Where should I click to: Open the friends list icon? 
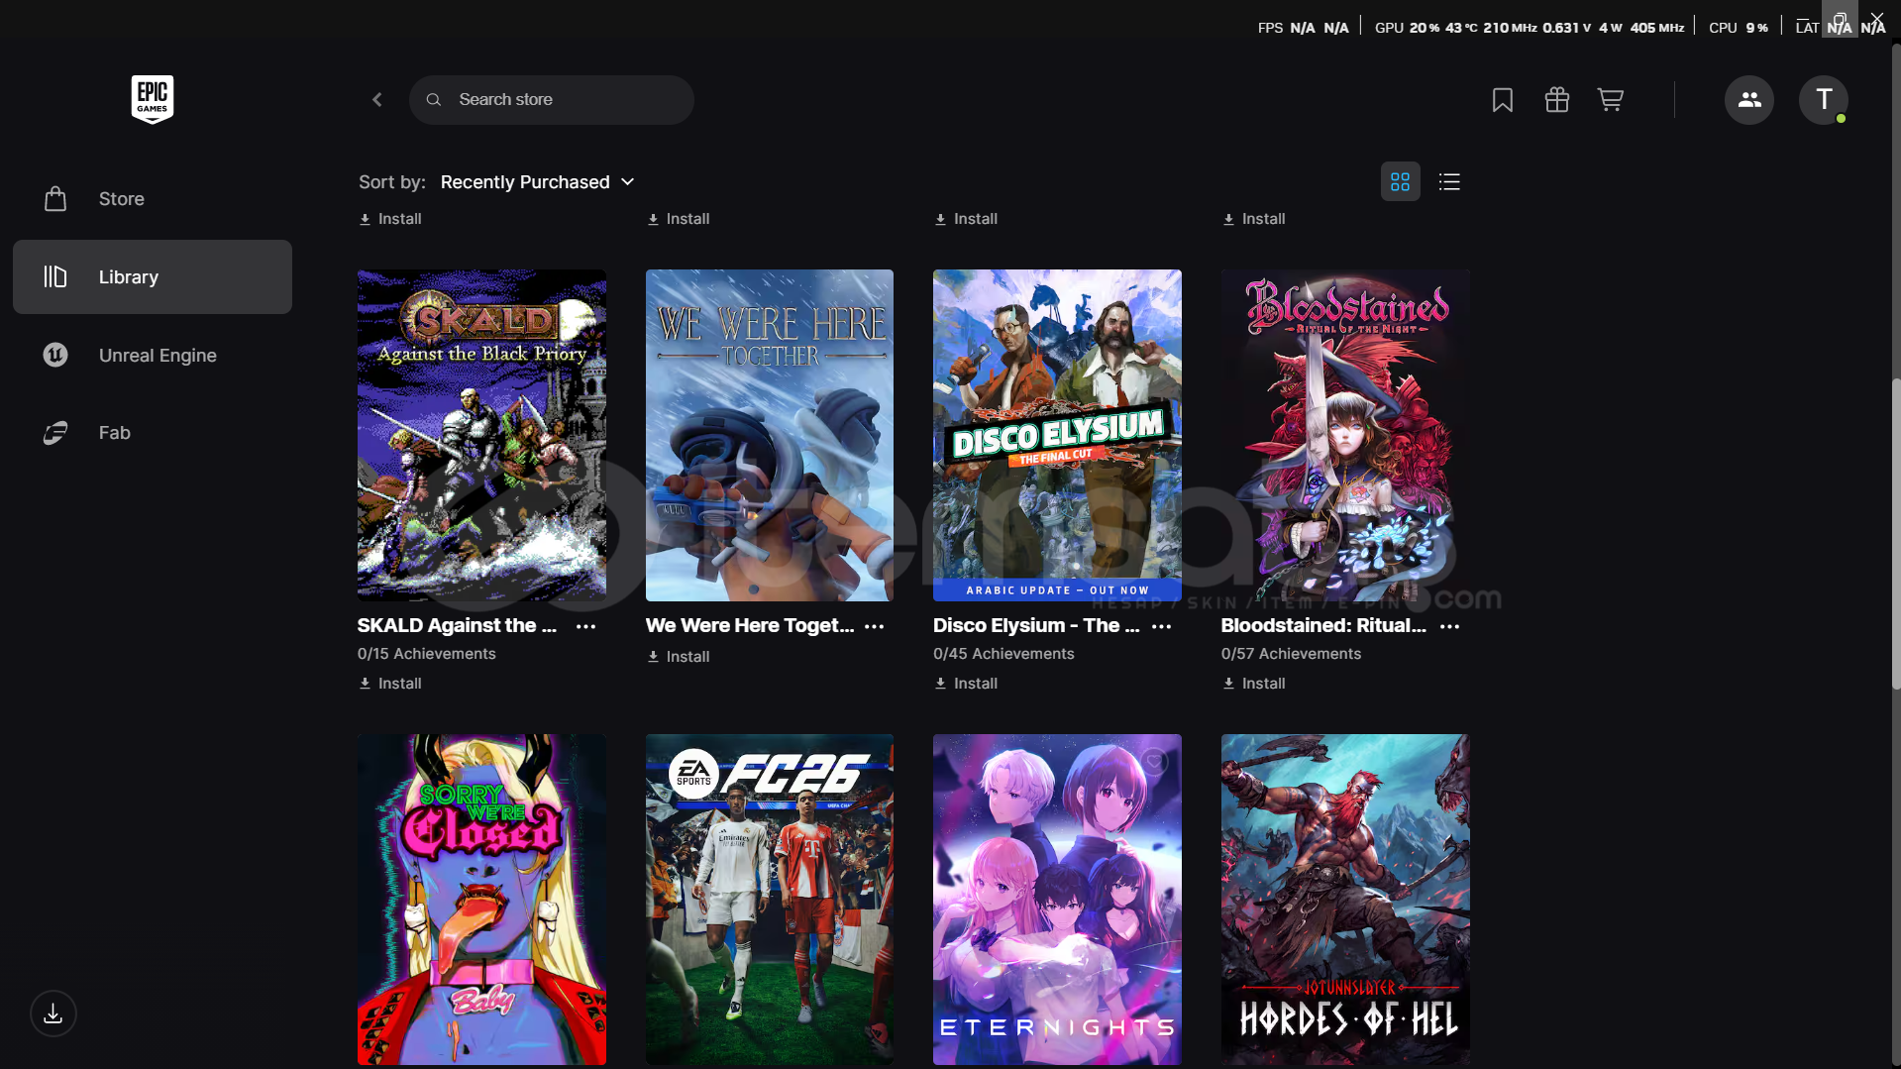click(x=1748, y=100)
